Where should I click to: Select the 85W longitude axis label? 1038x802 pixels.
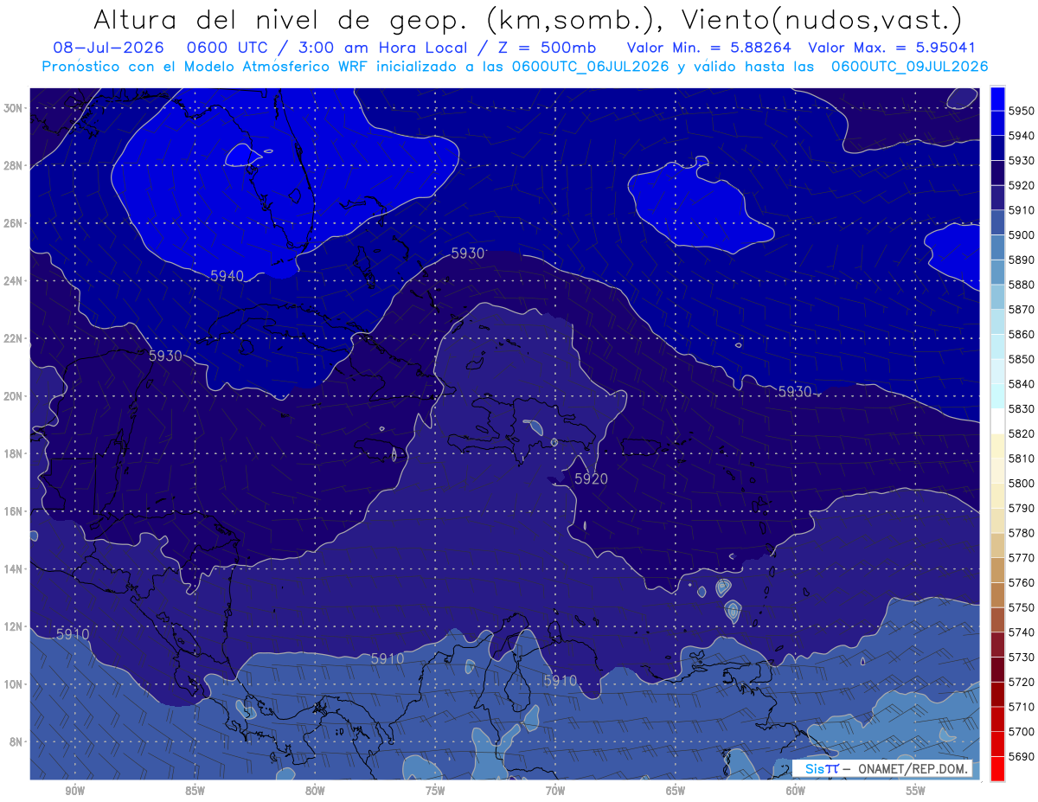coord(195,790)
